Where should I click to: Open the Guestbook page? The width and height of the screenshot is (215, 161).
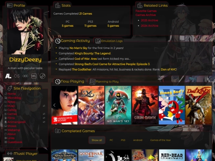click(x=15, y=142)
